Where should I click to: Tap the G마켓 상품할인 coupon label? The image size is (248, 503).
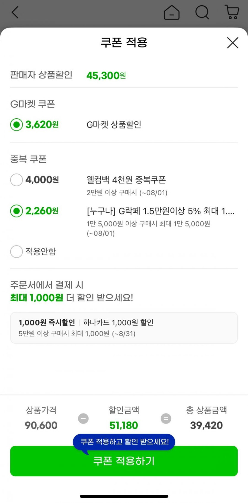[114, 125]
